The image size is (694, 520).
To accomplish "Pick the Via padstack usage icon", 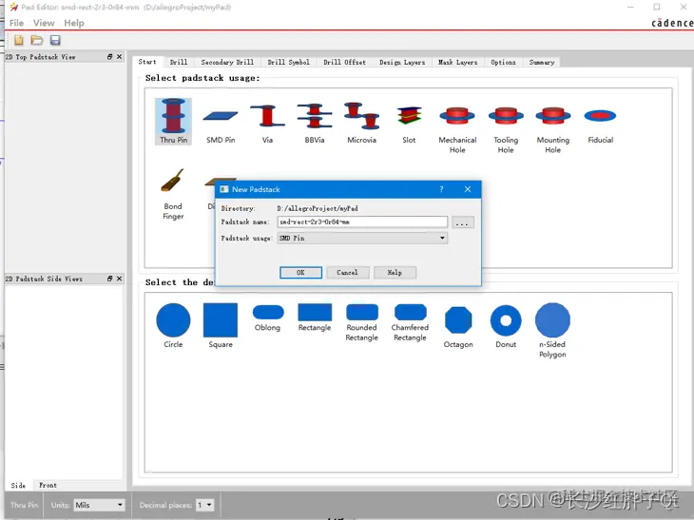I will pyautogui.click(x=267, y=122).
